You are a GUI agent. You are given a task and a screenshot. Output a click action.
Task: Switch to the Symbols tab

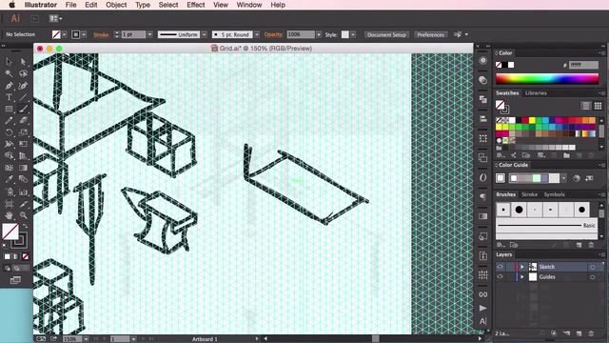coord(554,194)
